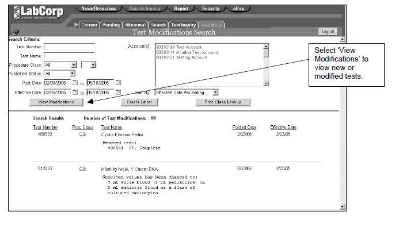
Task: Click the page scrollbar up arrow
Action: 342,40
